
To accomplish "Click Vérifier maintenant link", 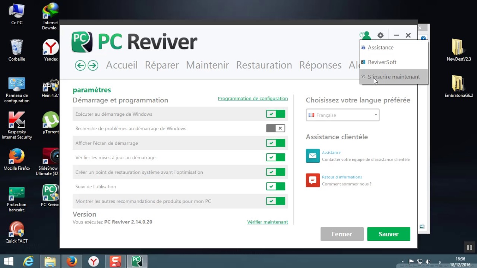I will (268, 222).
